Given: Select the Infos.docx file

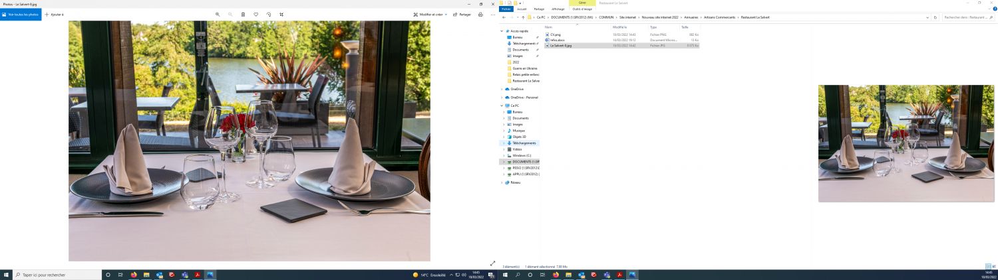Looking at the screenshot, I should [x=558, y=40].
